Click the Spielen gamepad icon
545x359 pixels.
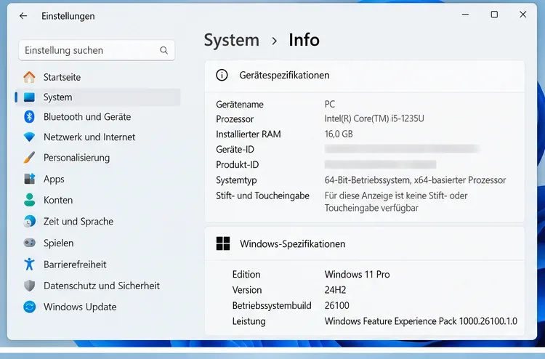coord(30,243)
